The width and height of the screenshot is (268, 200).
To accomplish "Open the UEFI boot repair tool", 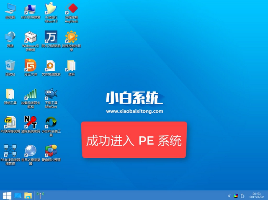I will (30, 9).
